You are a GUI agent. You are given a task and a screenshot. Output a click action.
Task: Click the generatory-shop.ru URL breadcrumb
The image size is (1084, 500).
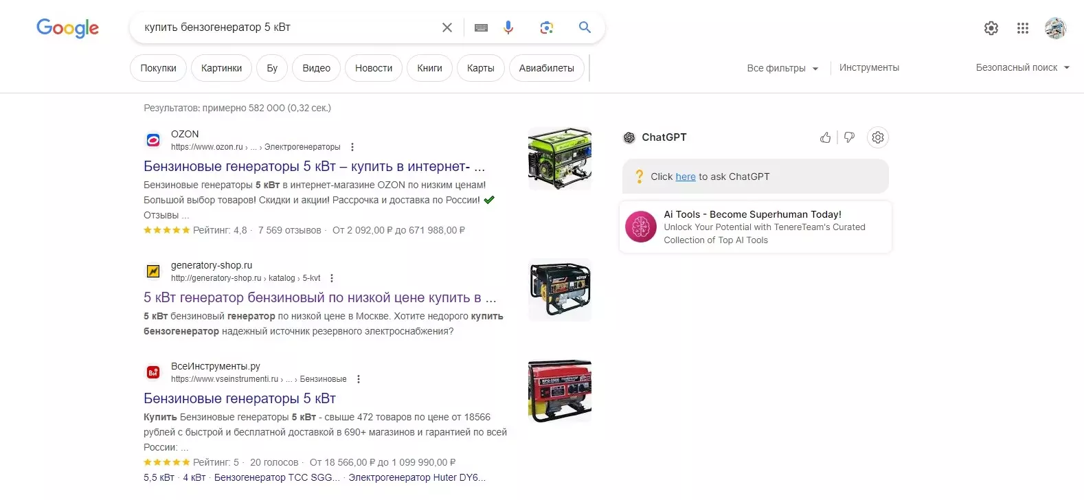(245, 278)
